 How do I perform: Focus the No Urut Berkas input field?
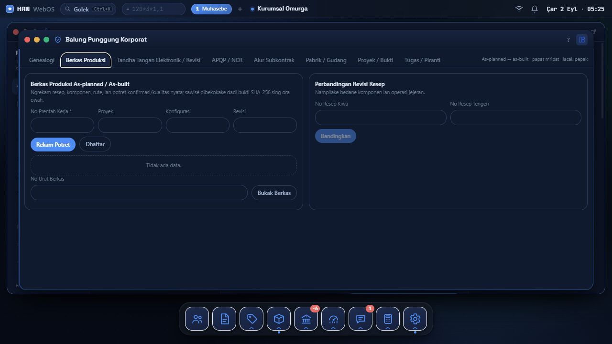point(139,193)
